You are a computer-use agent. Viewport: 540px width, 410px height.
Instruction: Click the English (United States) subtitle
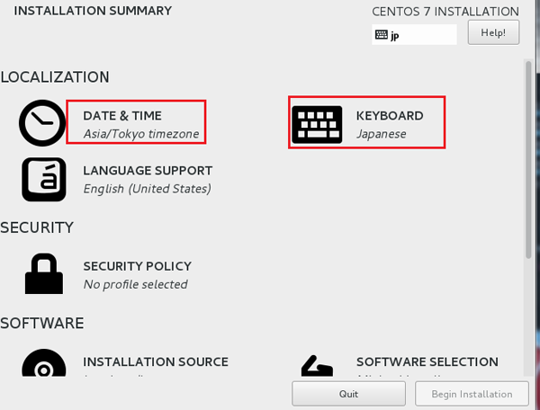(148, 189)
